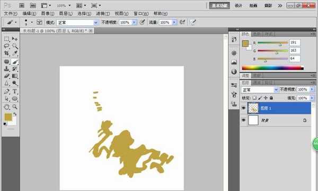Launch Mini Bridge from application bar
Screen dimensions: 318x191
click(33, 5)
